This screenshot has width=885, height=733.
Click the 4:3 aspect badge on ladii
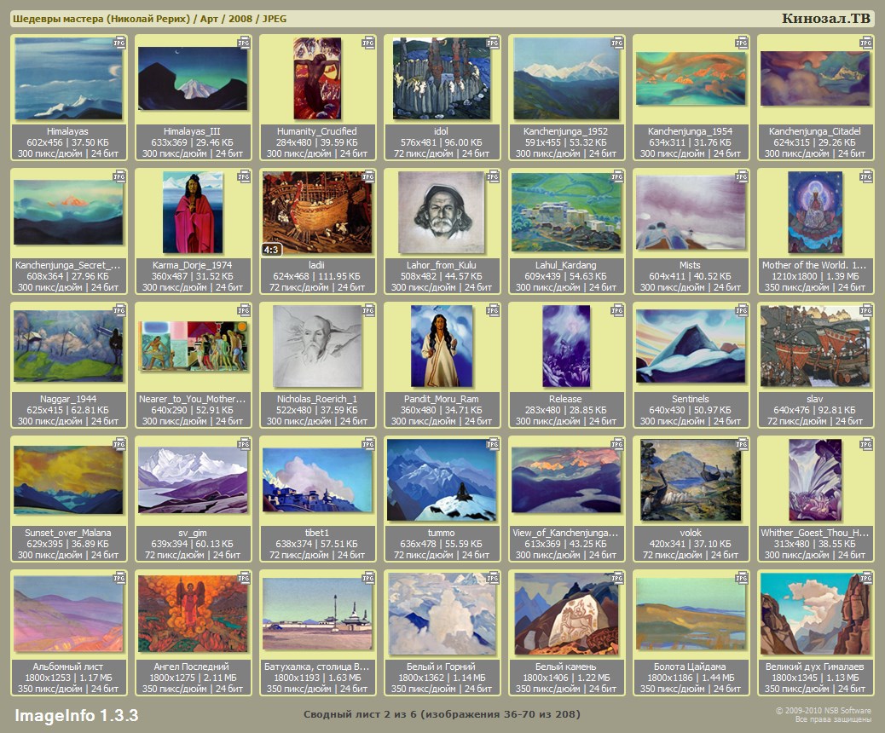[x=271, y=250]
